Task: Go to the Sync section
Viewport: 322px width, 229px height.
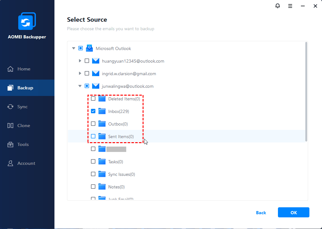Action: pyautogui.click(x=22, y=107)
